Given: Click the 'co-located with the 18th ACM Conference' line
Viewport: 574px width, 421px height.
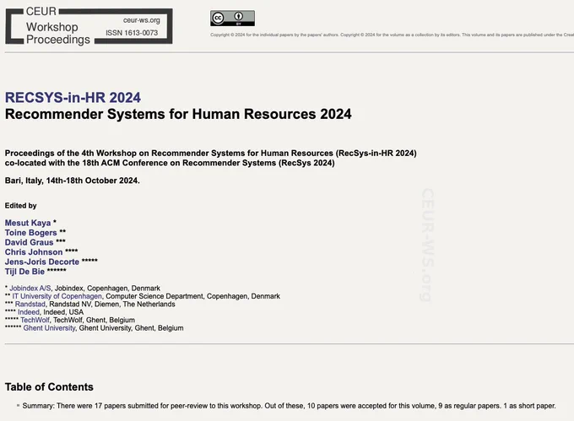Looking at the screenshot, I should [x=170, y=163].
